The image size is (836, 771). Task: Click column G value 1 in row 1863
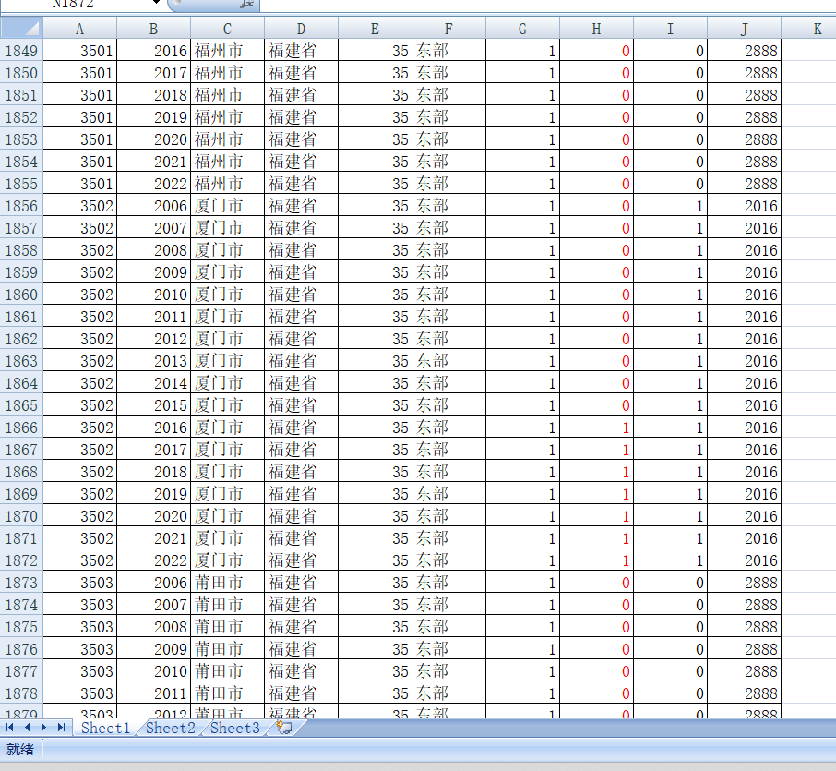point(523,361)
